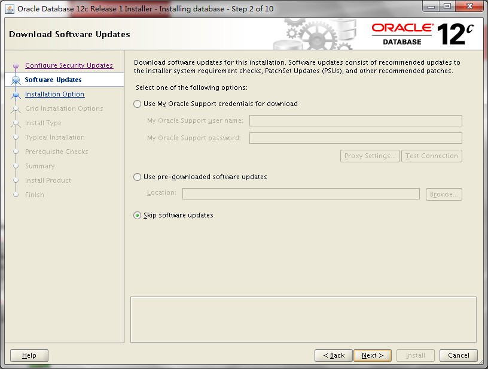The height and width of the screenshot is (369, 488).
Task: Select Software Updates step in sidebar
Action: click(x=53, y=80)
